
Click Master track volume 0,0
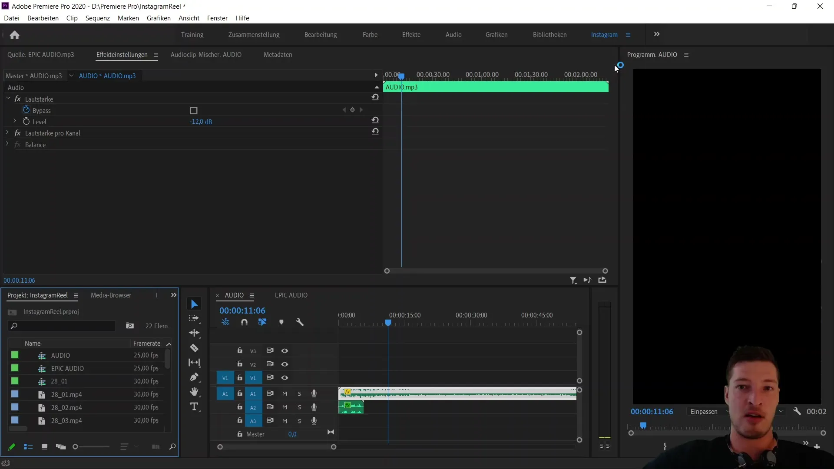click(x=292, y=434)
